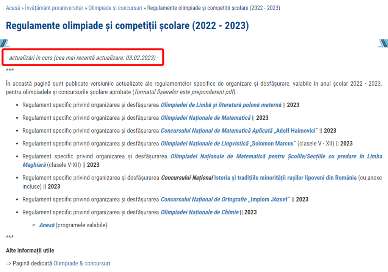Go to Olimpiade și concursuri breadcrumb
The width and height of the screenshot is (388, 272).
tap(115, 8)
